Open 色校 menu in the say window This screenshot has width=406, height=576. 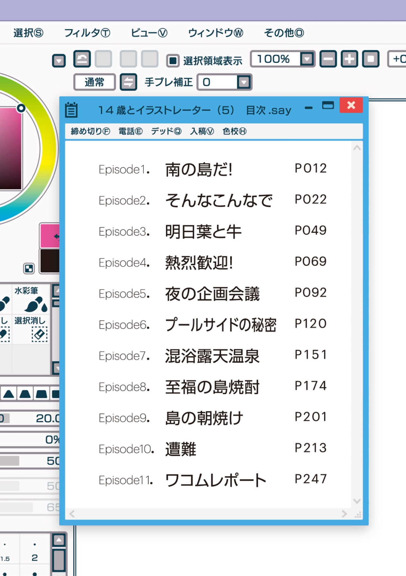(234, 131)
